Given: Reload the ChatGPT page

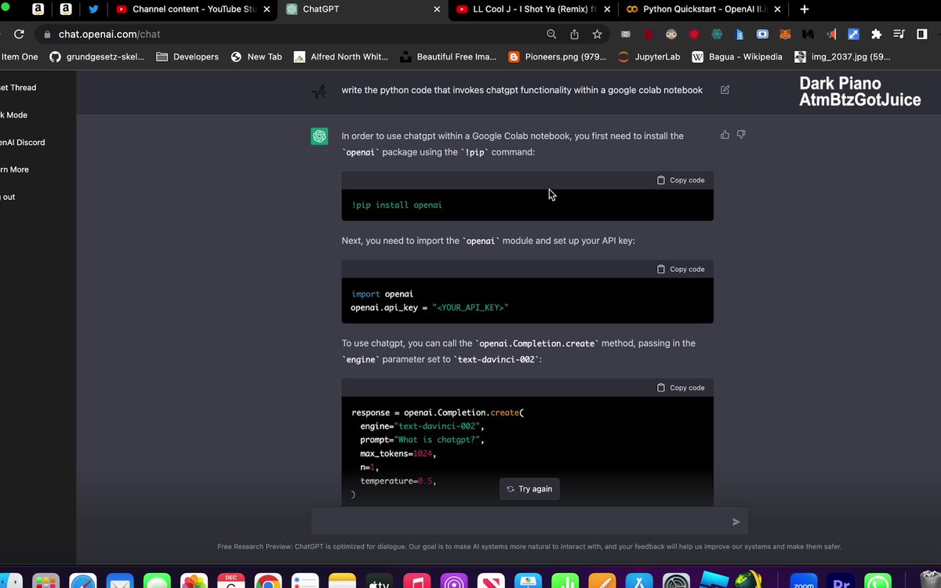Looking at the screenshot, I should coord(19,34).
